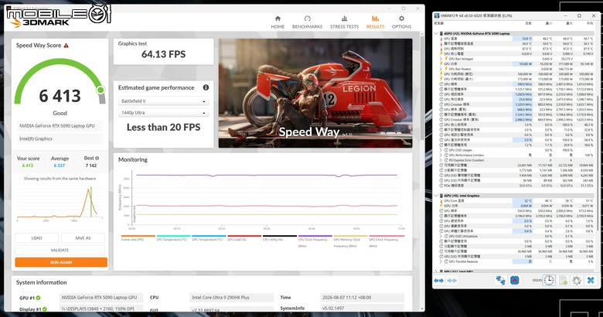Open the Battlefield V game dropdown
603x317 pixels.
tap(163, 101)
